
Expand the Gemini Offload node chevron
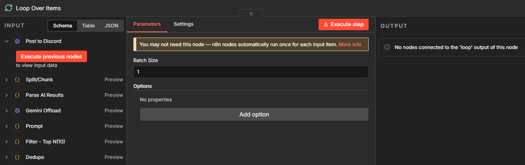7,111
